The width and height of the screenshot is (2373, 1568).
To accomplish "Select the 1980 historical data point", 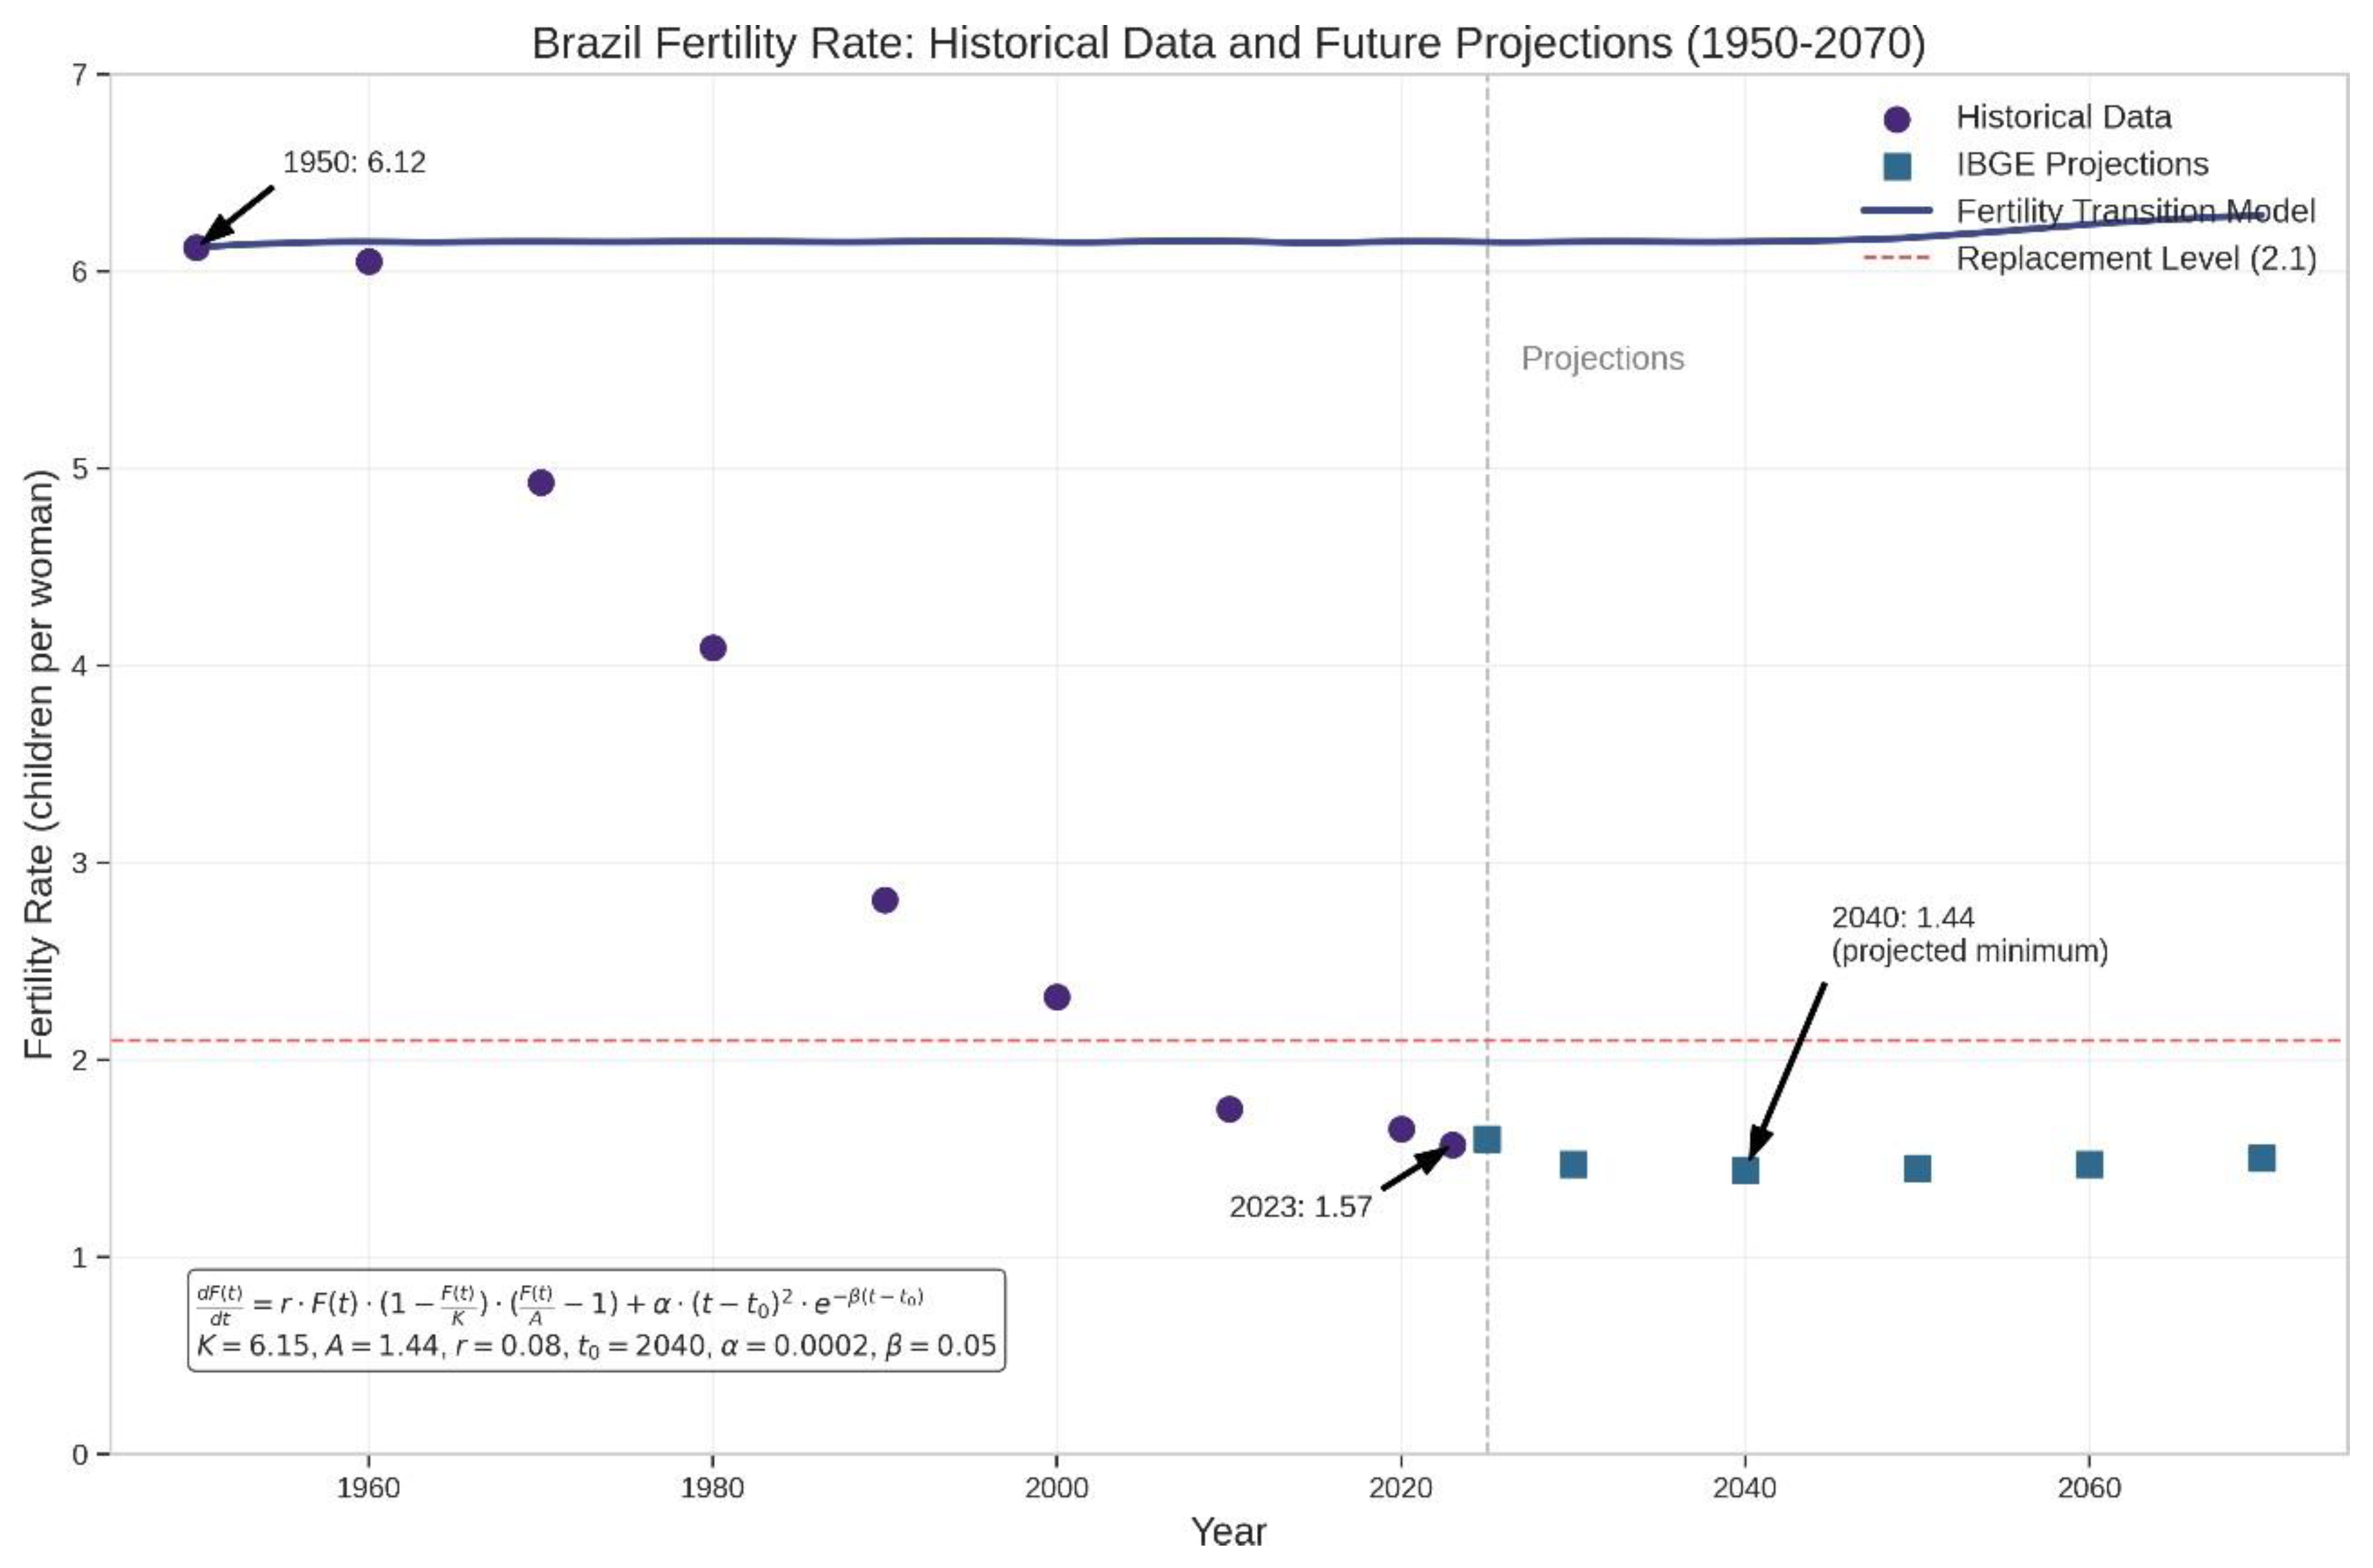I will 713,648.
